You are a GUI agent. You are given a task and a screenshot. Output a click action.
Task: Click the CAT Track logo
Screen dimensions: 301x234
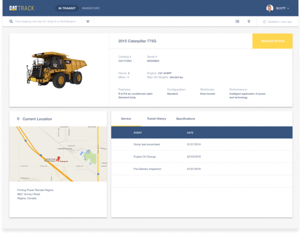pos(22,8)
